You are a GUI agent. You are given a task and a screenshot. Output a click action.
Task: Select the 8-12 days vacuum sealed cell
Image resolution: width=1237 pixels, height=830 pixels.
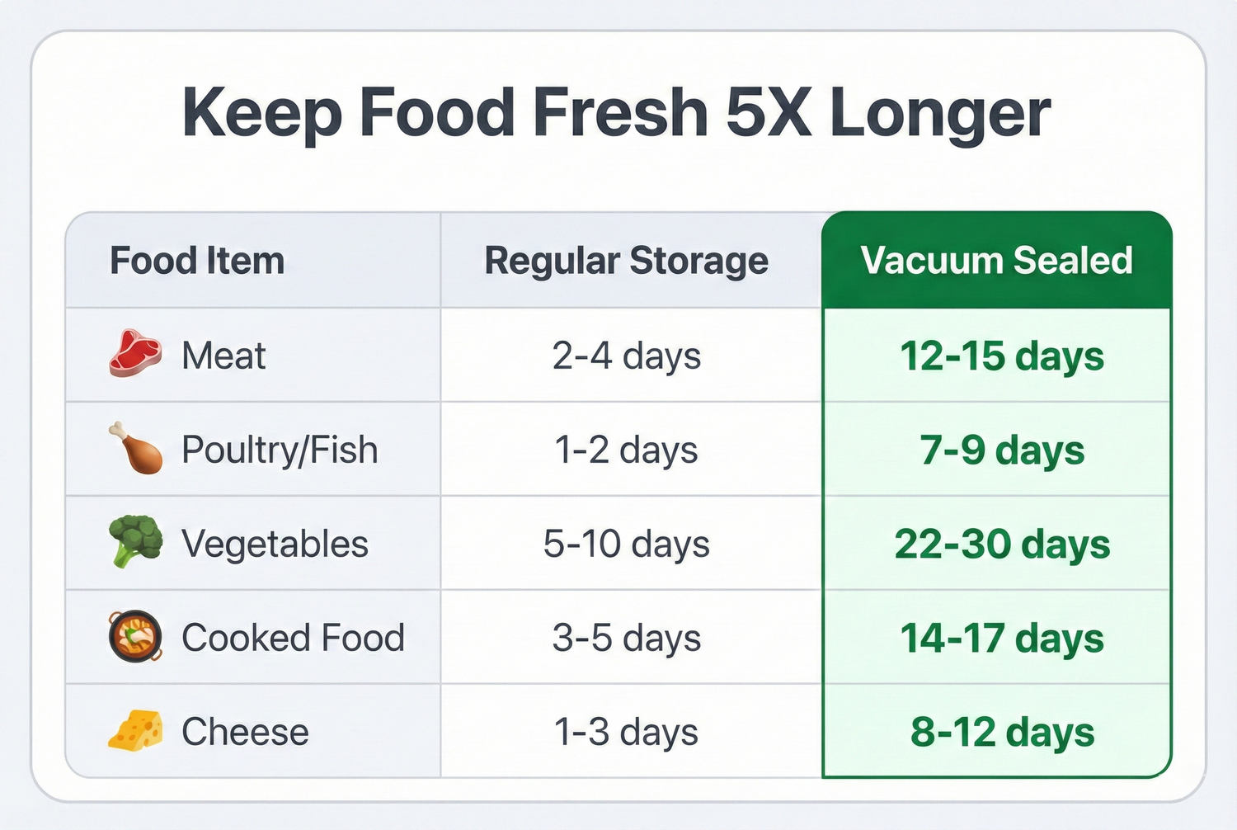(x=1001, y=732)
